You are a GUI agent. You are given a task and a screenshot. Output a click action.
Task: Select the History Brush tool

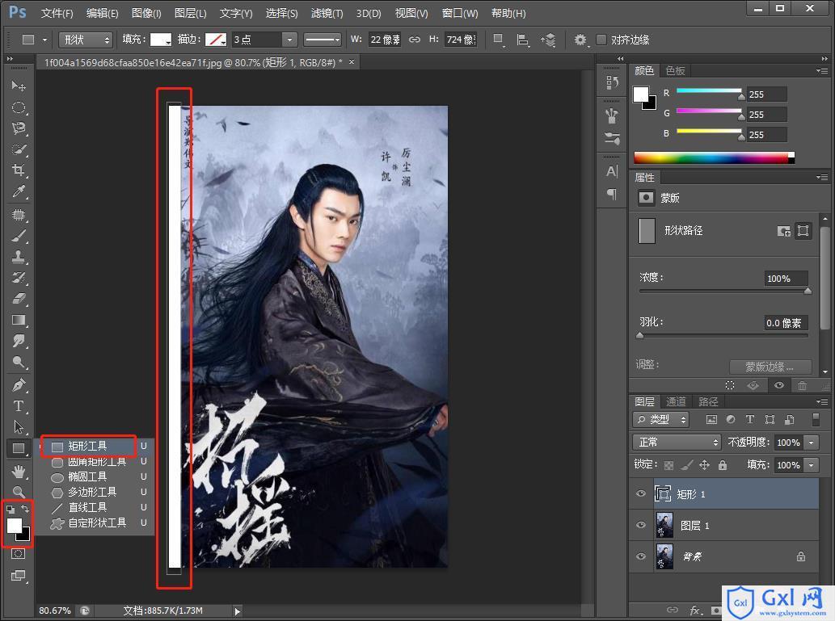[18, 278]
